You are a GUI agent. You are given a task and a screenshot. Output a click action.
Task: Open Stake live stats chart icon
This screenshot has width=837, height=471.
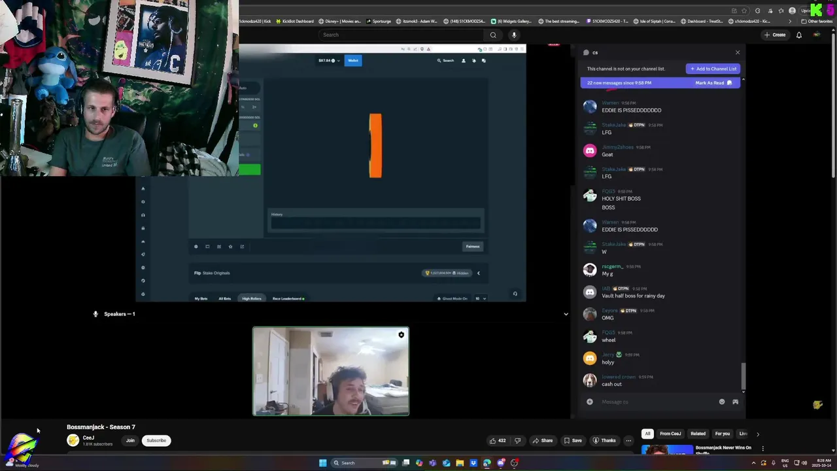[x=219, y=247]
